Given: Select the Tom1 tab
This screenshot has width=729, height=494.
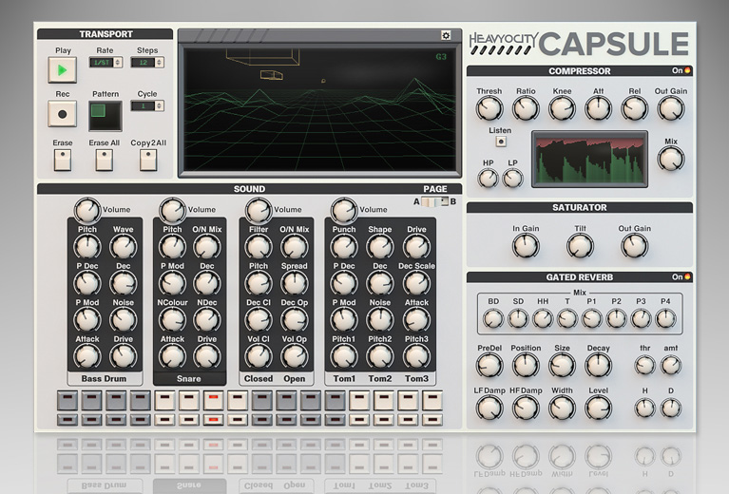Looking at the screenshot, I should click(x=344, y=379).
